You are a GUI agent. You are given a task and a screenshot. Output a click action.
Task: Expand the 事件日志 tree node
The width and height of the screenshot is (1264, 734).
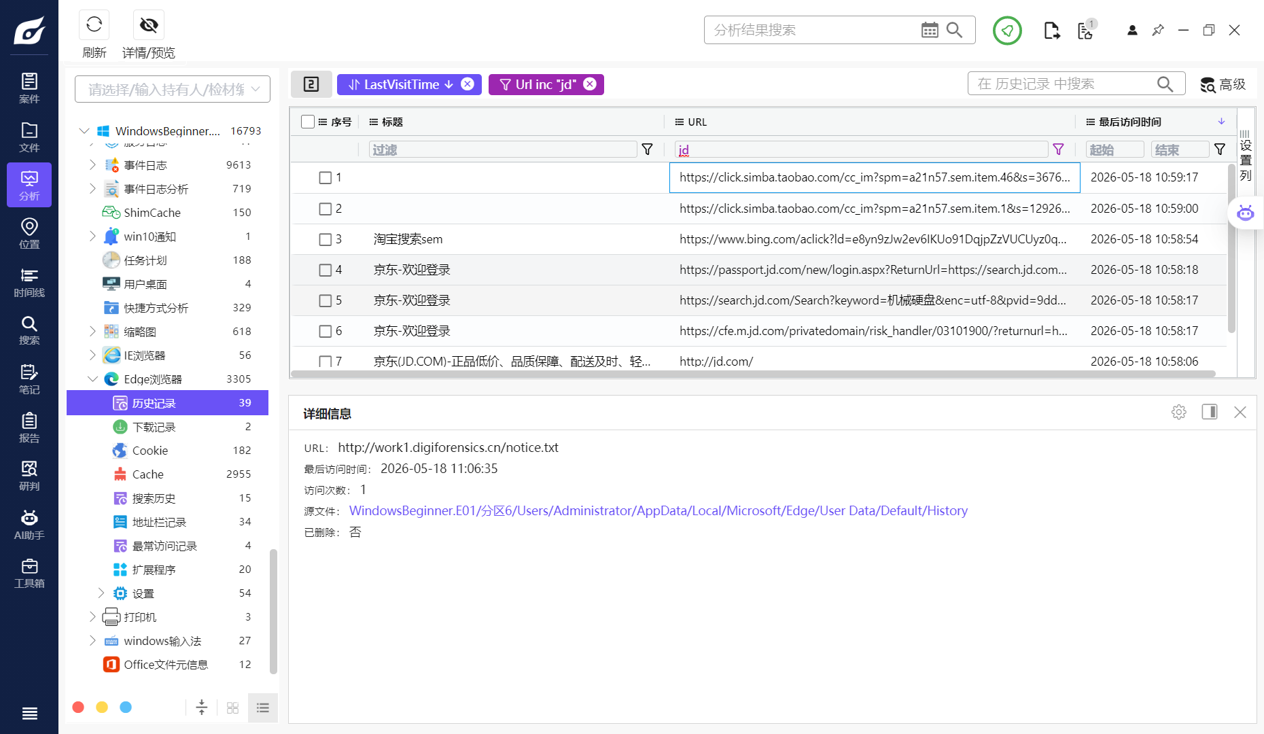(x=92, y=164)
